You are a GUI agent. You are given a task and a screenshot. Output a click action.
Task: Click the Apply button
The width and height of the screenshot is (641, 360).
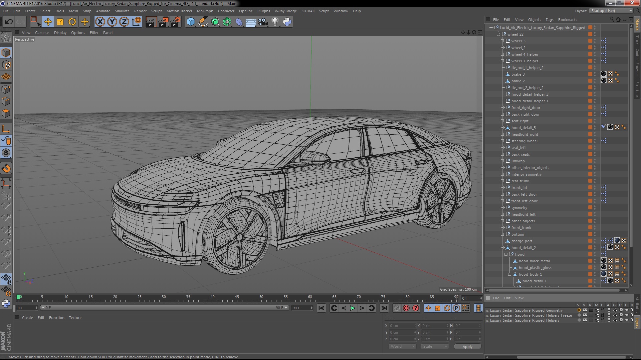[x=467, y=347]
